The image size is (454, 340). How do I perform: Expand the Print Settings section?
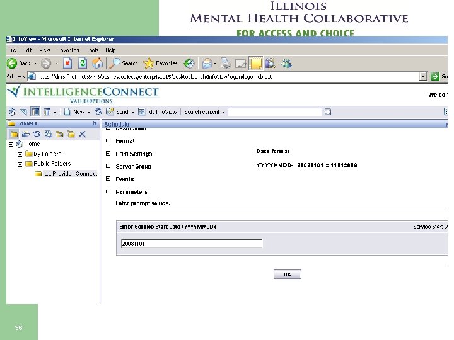[x=108, y=153]
